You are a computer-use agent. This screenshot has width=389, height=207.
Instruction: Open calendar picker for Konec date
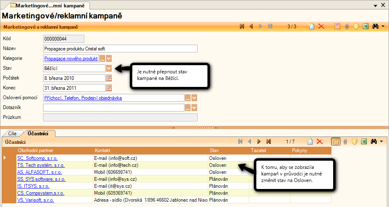(109, 88)
